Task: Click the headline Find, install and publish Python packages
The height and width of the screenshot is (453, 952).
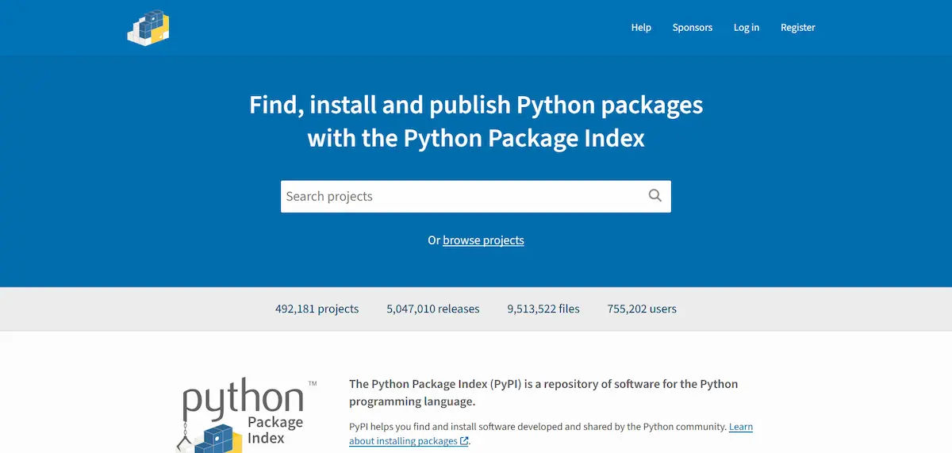Action: [476, 121]
